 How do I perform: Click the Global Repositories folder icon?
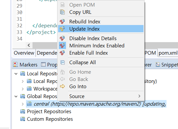pyautogui.click(x=23, y=96)
